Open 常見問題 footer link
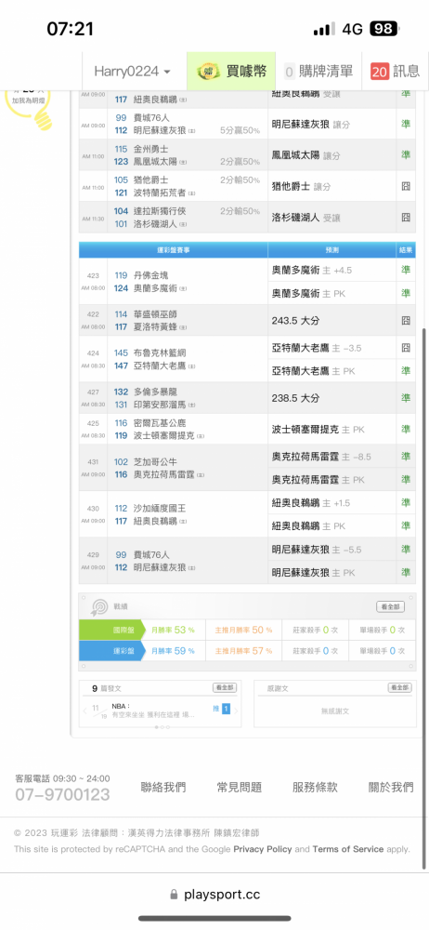This screenshot has width=429, height=930. (x=239, y=787)
